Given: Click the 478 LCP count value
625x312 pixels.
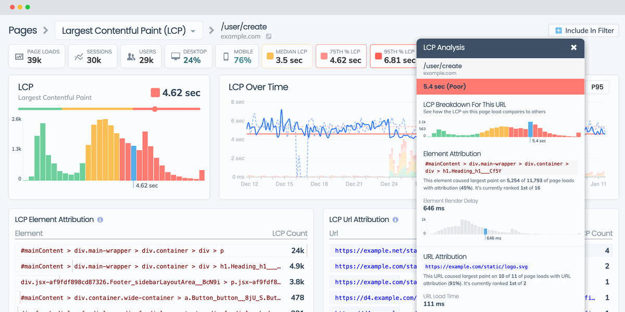Looking at the screenshot, I should [x=297, y=298].
